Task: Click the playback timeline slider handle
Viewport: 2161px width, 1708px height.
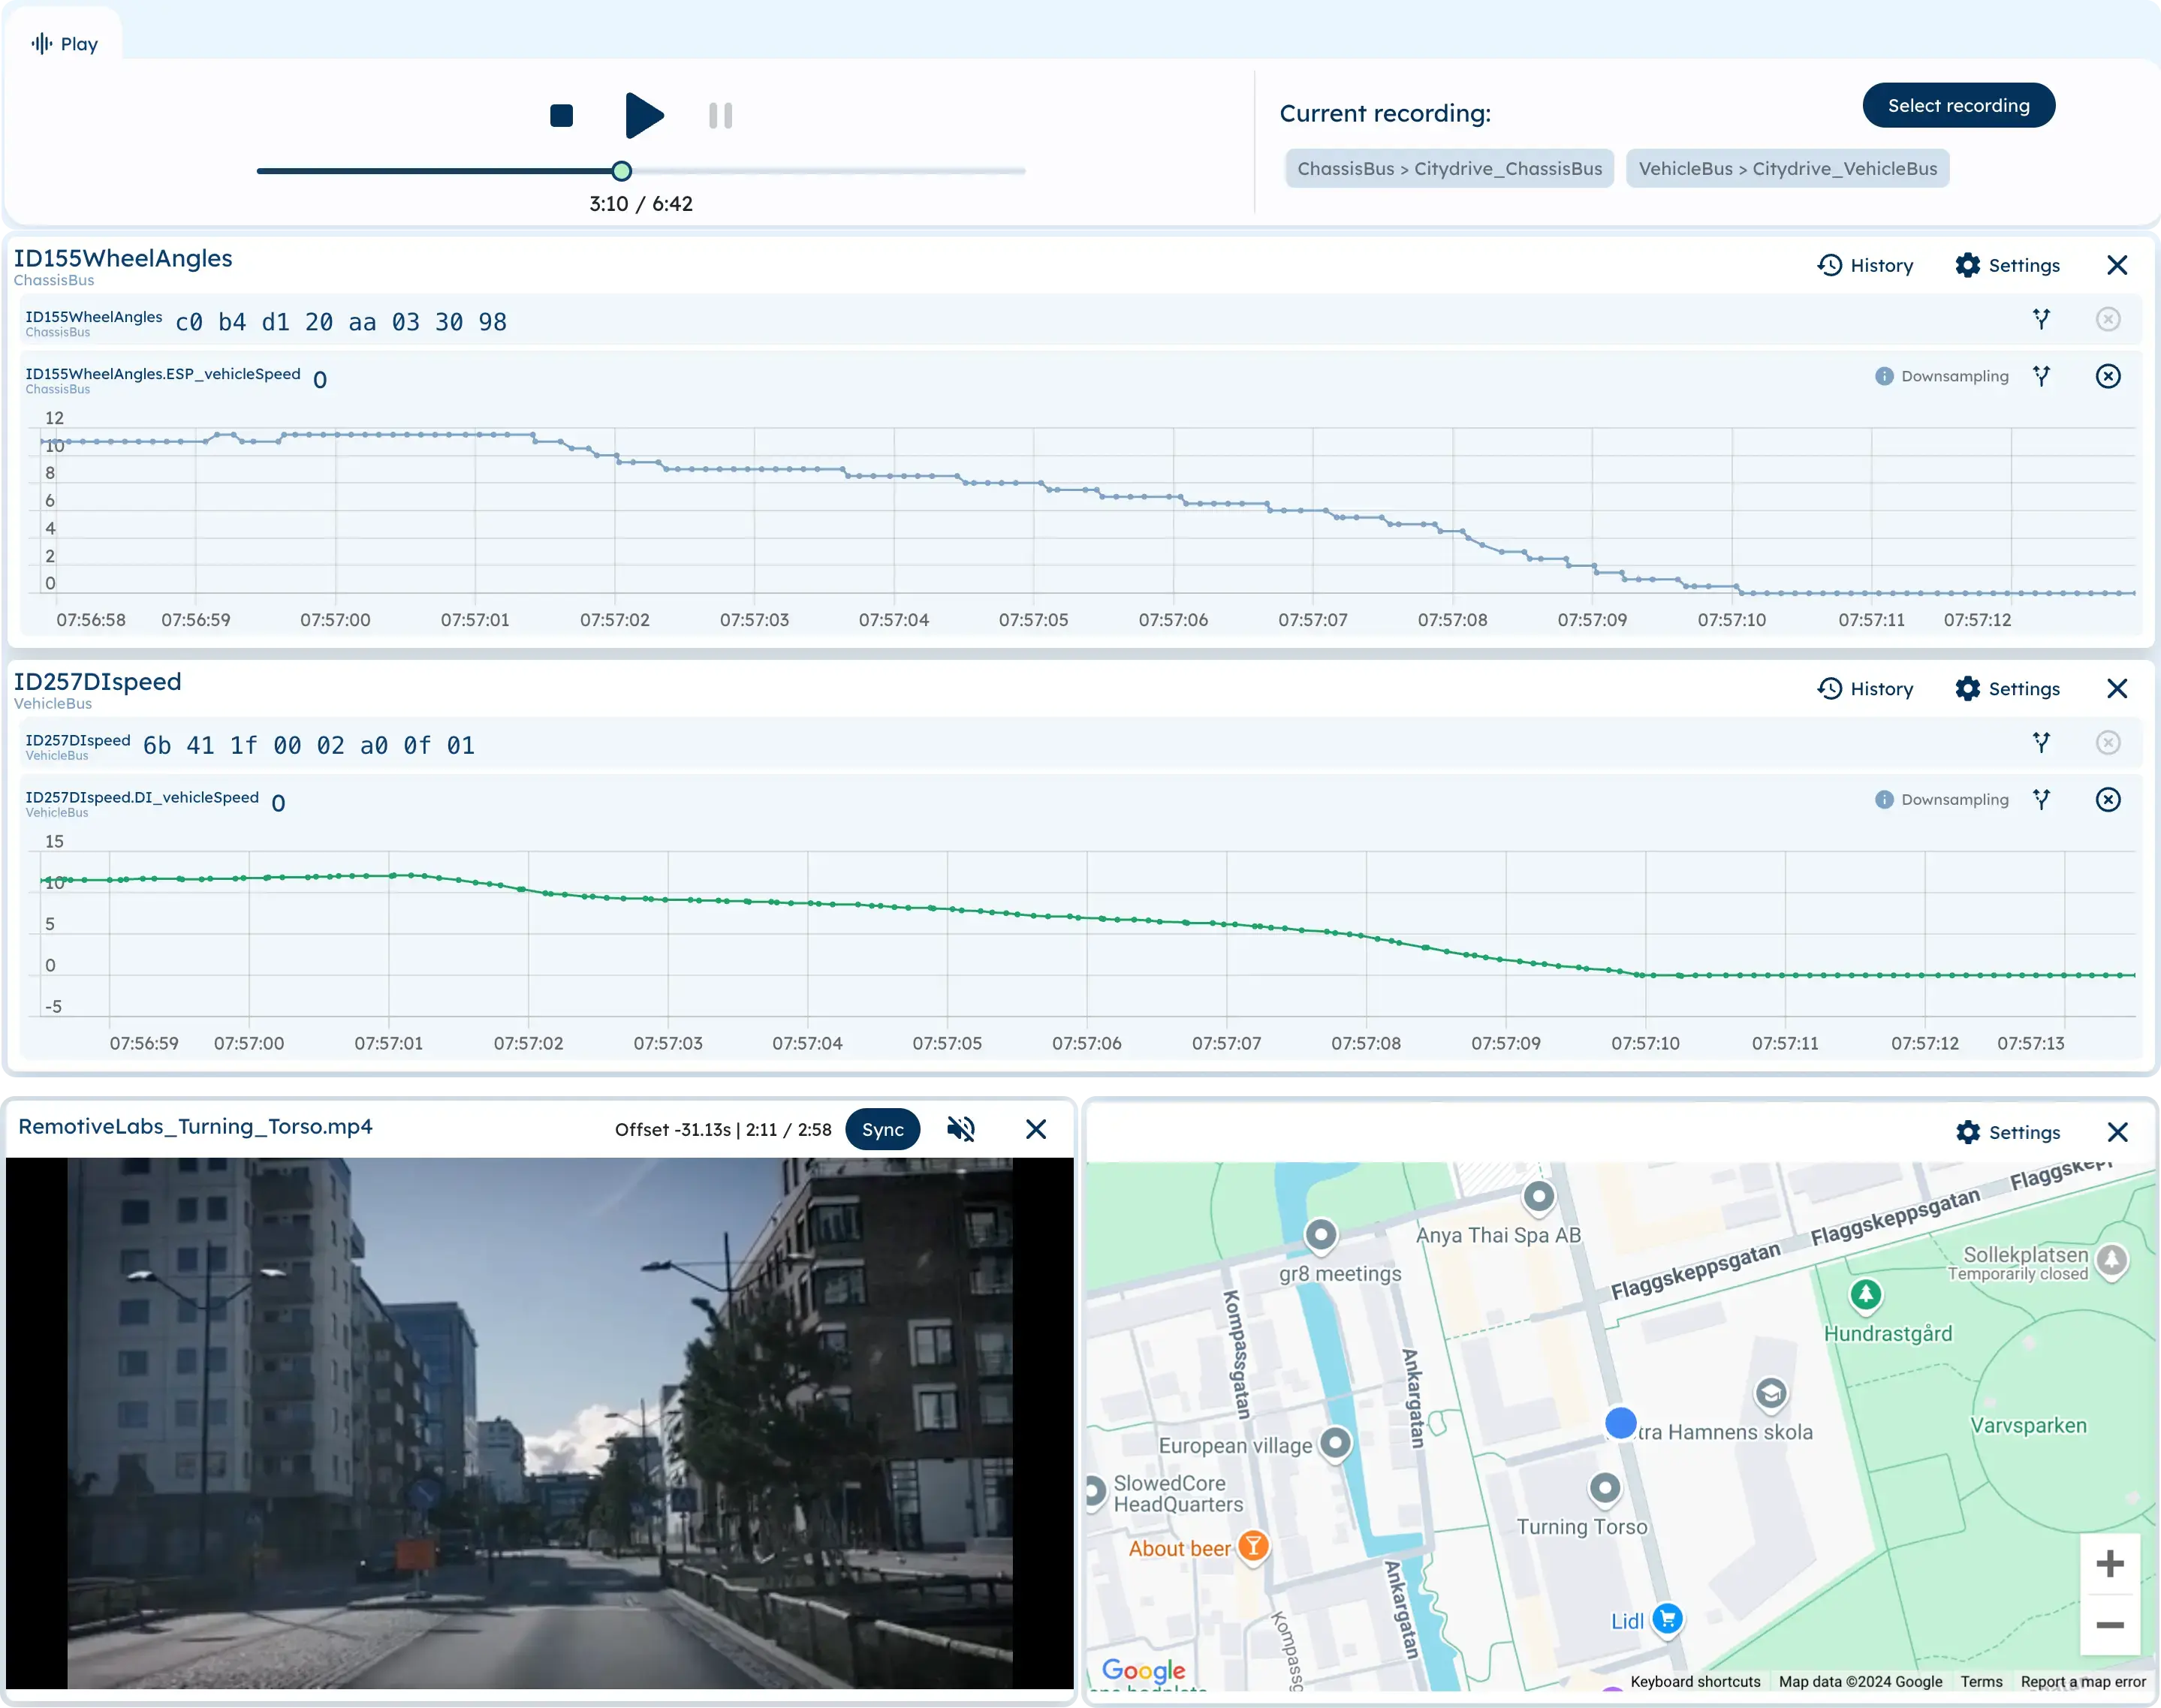Action: point(621,171)
